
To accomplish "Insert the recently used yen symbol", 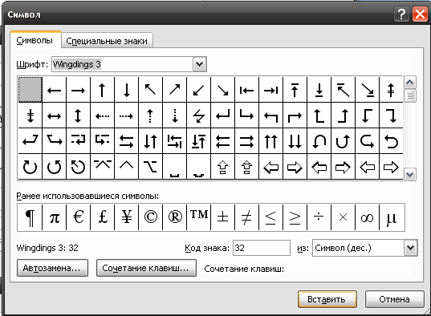I will click(x=127, y=217).
